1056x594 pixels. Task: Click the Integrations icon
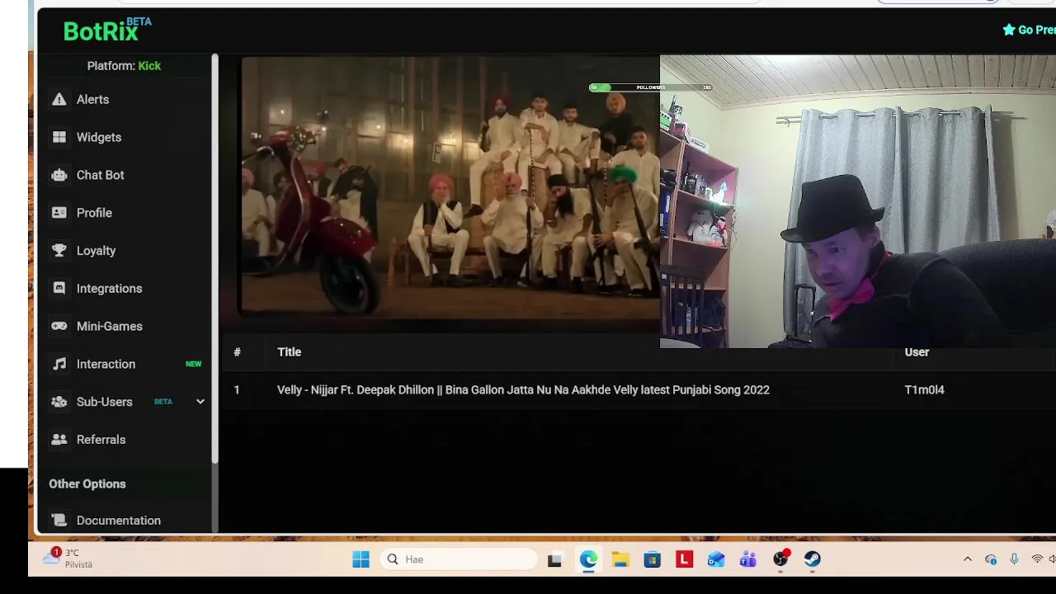[x=59, y=289]
